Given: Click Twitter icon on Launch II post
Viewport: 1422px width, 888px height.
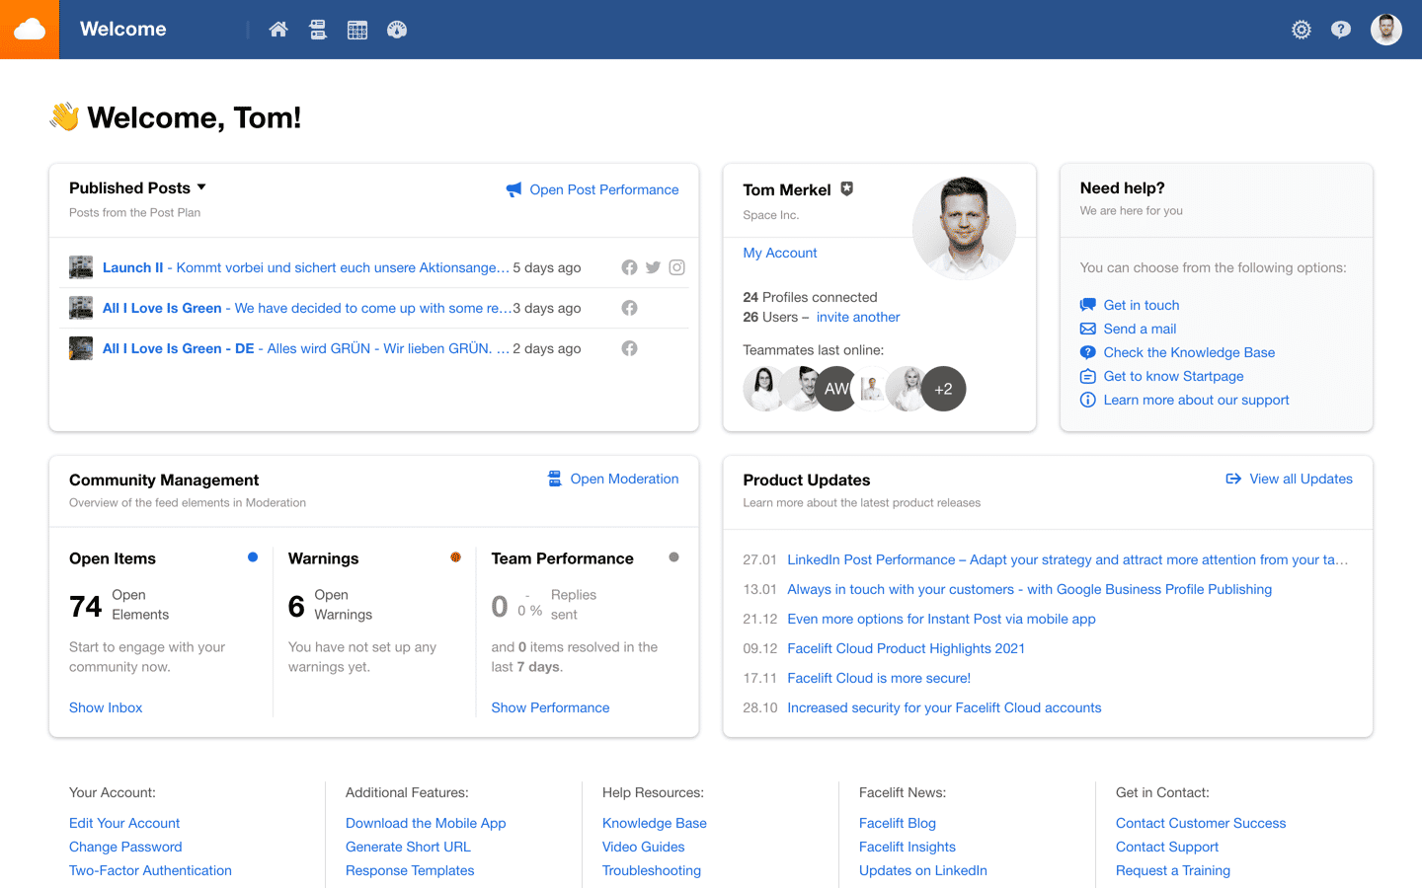Looking at the screenshot, I should coord(653,267).
